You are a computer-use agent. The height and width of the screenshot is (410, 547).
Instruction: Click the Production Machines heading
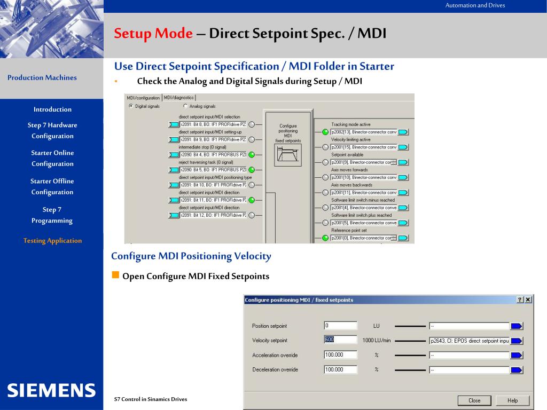pos(42,78)
